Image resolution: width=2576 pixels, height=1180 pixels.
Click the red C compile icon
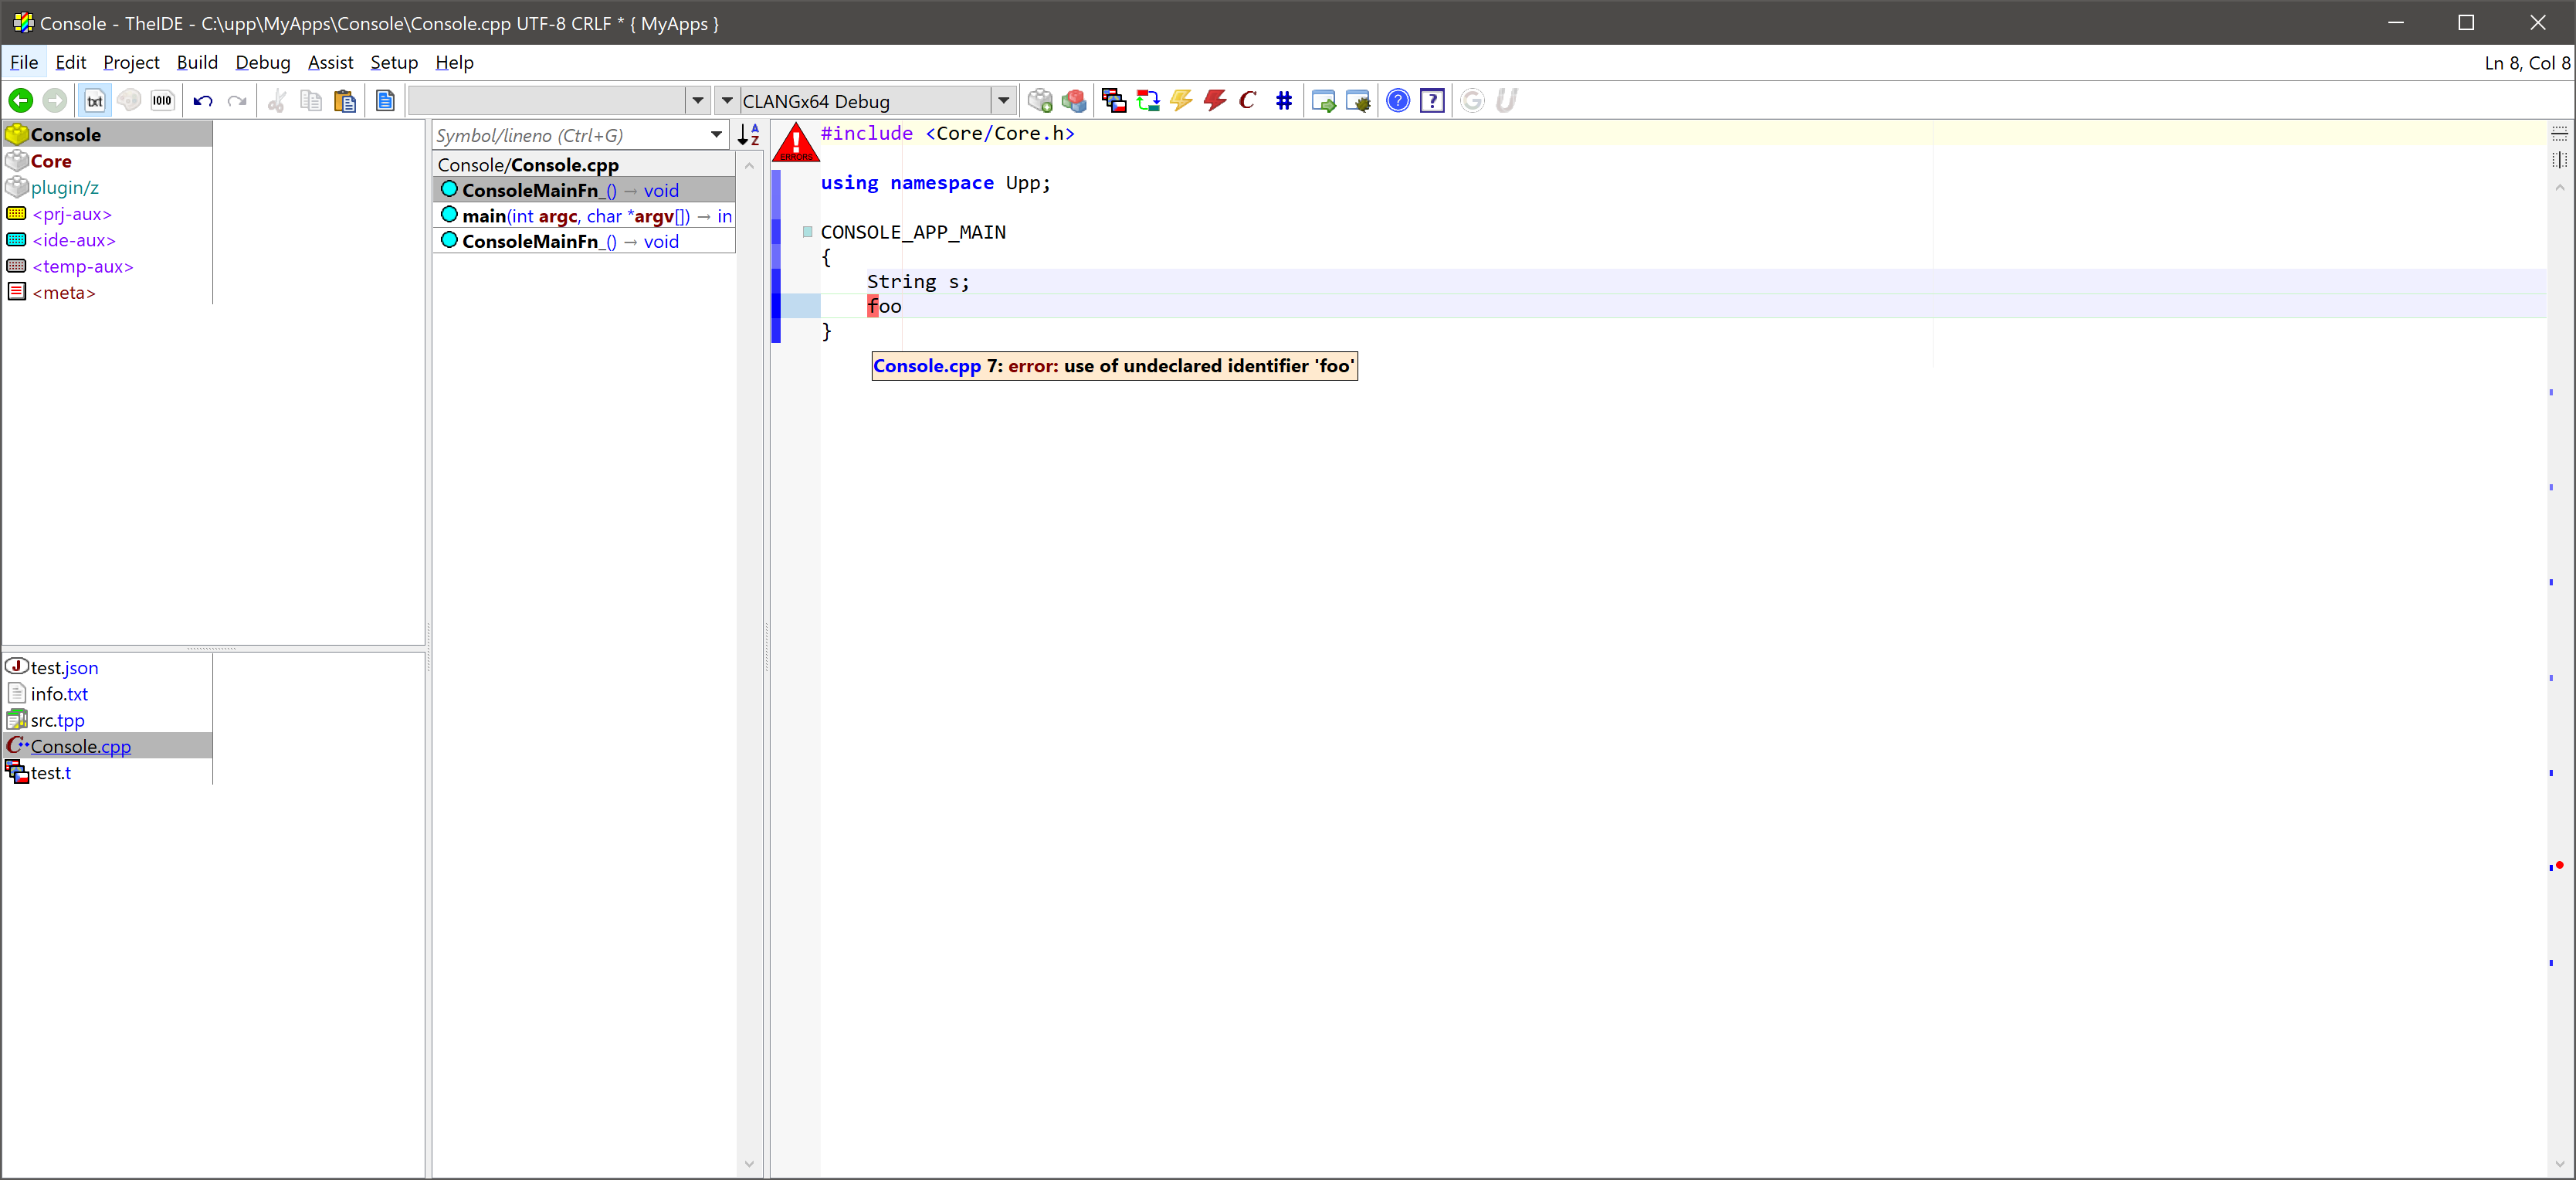click(x=1248, y=101)
